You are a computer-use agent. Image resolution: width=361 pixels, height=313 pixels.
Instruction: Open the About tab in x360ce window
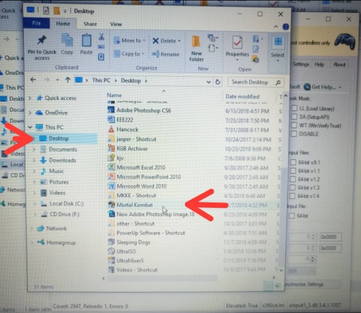click(339, 64)
